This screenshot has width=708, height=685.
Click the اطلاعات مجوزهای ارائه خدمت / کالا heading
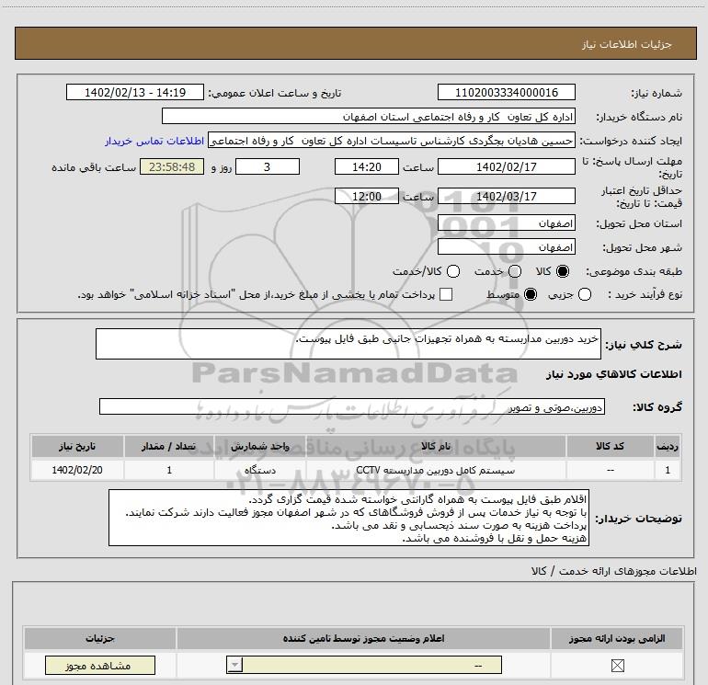pyautogui.click(x=613, y=571)
